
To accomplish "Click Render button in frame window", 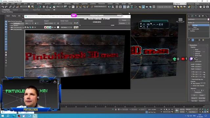I will point(124,20).
